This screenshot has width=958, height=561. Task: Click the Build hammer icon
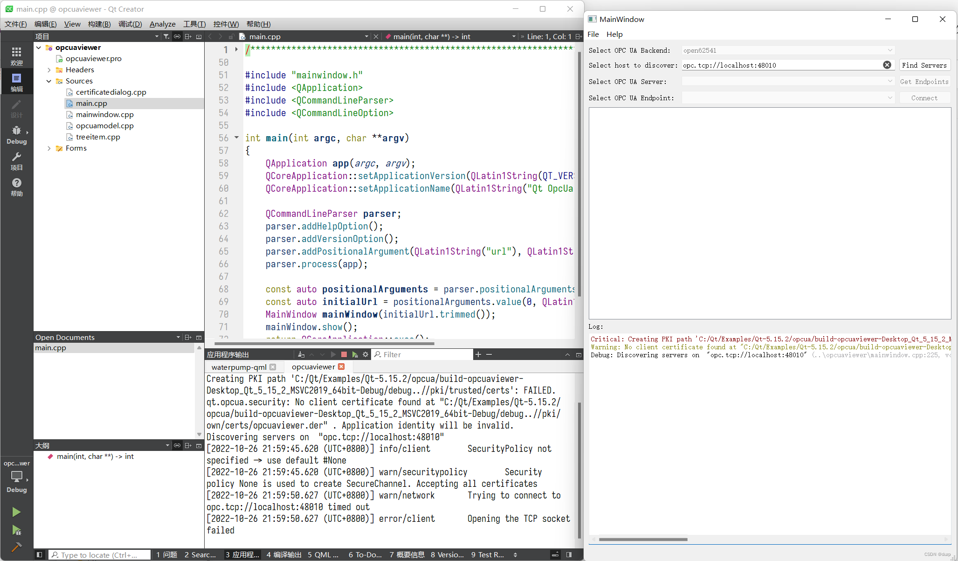tap(16, 547)
